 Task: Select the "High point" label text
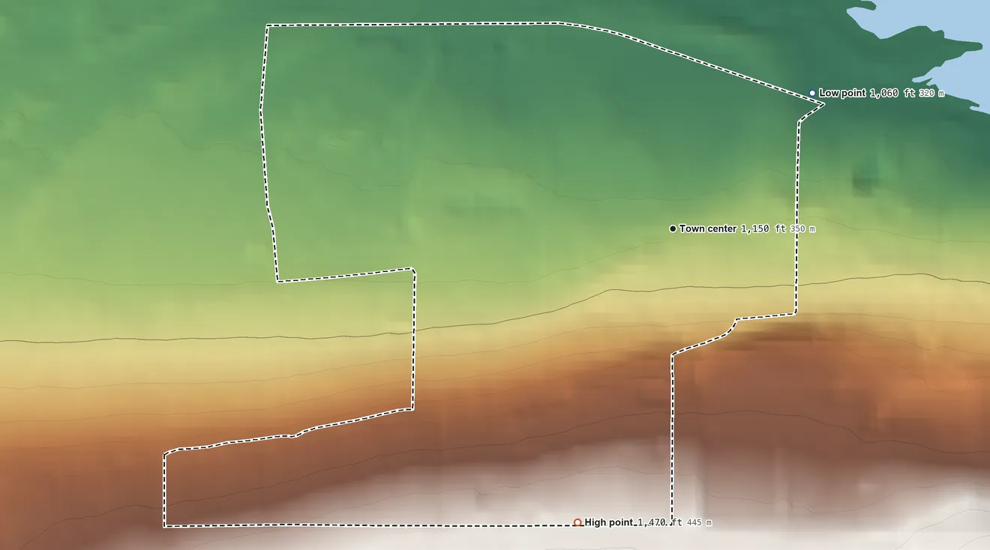point(610,522)
